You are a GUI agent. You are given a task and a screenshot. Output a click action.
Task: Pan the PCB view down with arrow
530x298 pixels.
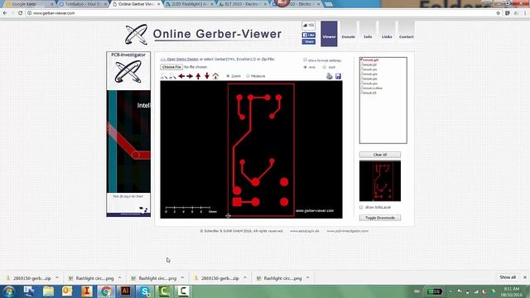click(x=207, y=76)
